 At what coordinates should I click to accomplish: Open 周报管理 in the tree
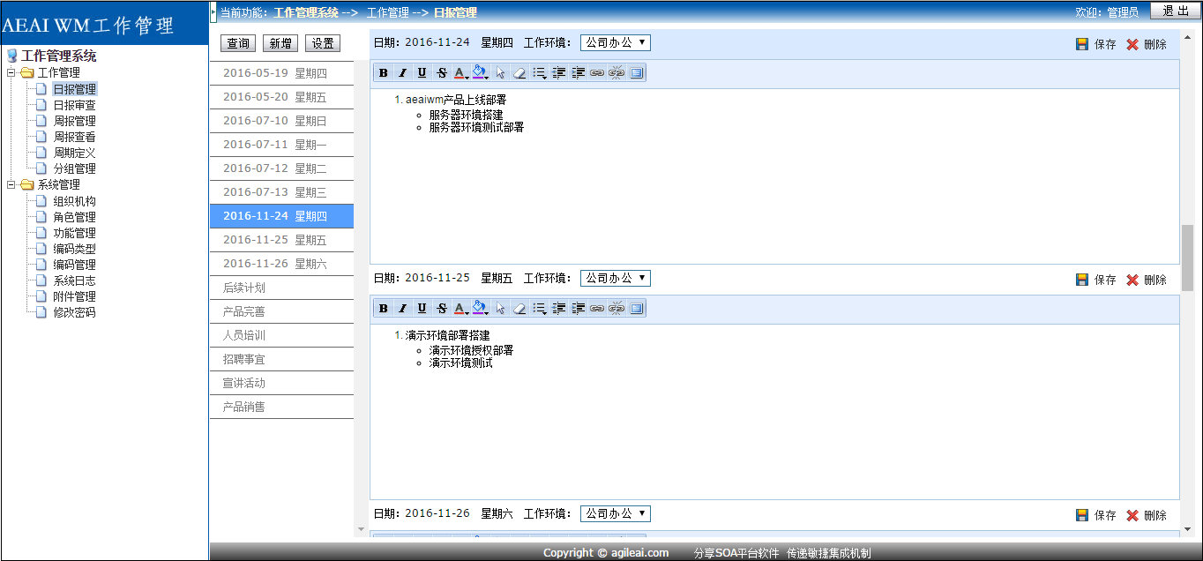click(74, 121)
